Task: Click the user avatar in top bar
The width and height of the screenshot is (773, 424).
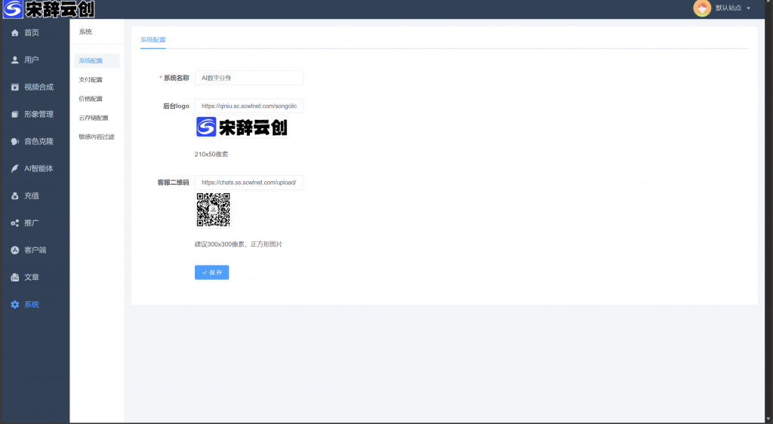Action: [701, 8]
